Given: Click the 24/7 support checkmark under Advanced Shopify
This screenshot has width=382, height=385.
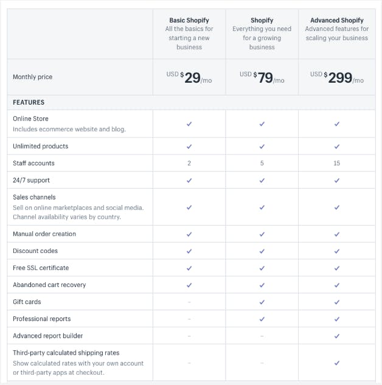Looking at the screenshot, I should (x=336, y=180).
